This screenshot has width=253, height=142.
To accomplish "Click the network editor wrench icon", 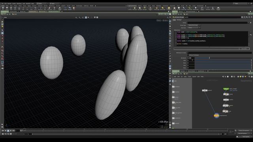I will (x=223, y=77).
